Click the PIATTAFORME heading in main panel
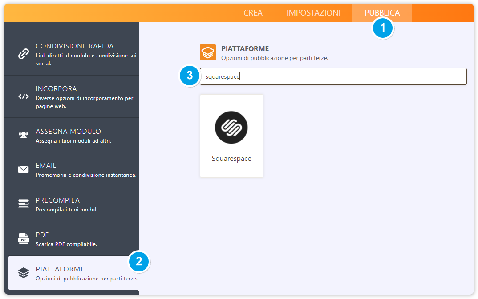 [245, 49]
